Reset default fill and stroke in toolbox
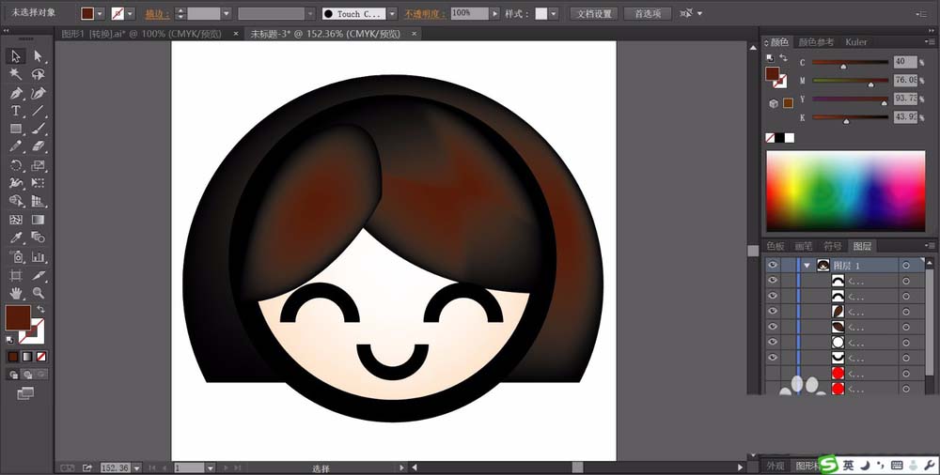The image size is (940, 475). 9,340
